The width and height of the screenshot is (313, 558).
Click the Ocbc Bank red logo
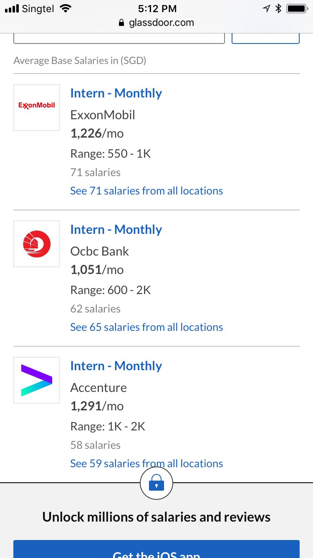click(37, 244)
